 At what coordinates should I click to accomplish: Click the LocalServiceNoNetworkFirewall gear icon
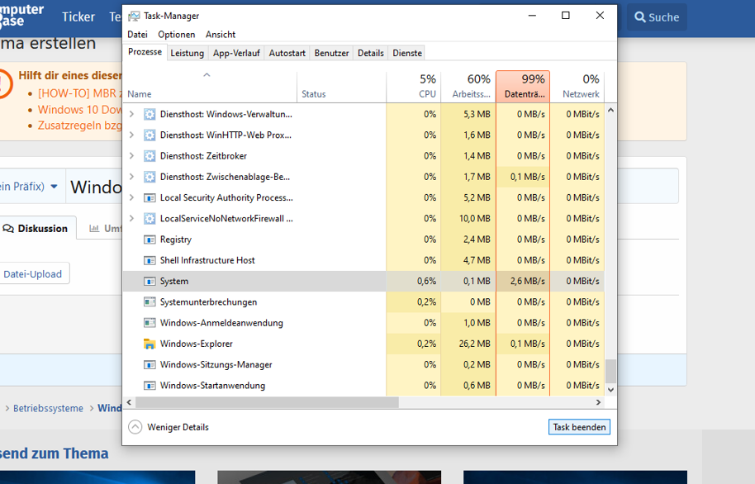(150, 219)
